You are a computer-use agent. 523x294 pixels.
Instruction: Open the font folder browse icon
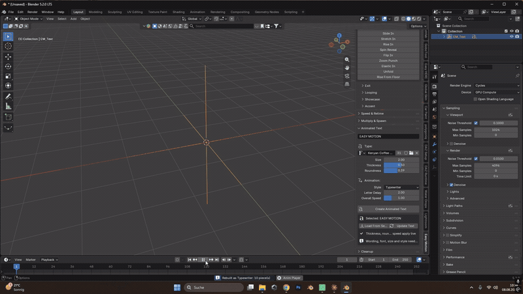[411, 153]
